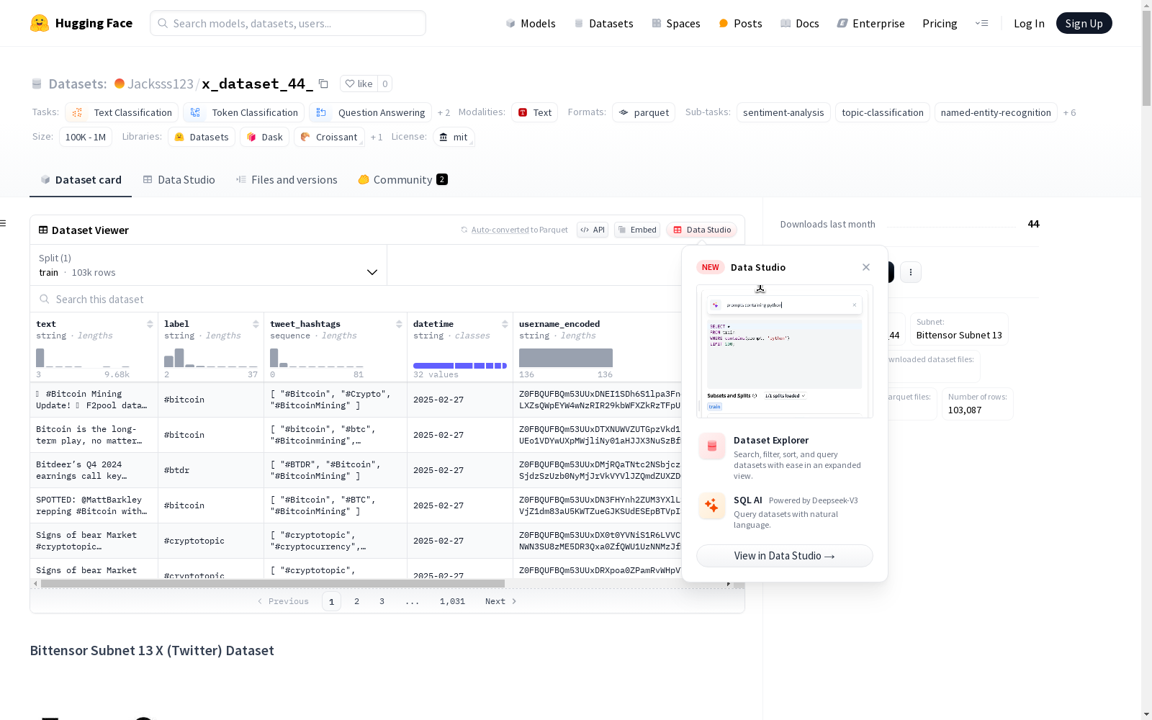Click the 100K - 1M size tag
The width and height of the screenshot is (1152, 720).
click(x=86, y=137)
